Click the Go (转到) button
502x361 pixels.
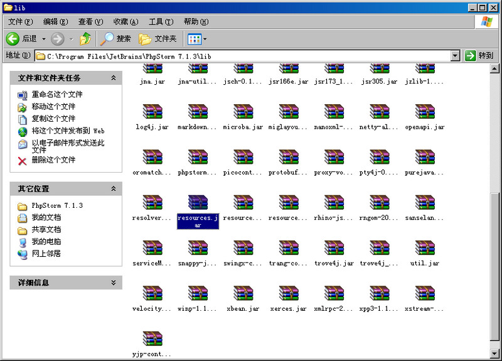pos(479,56)
